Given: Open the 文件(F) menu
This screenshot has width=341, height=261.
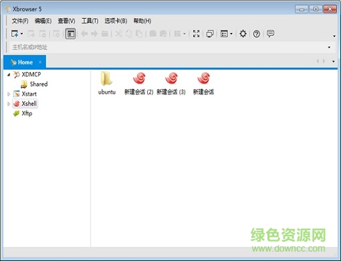Looking at the screenshot, I should click(x=20, y=21).
